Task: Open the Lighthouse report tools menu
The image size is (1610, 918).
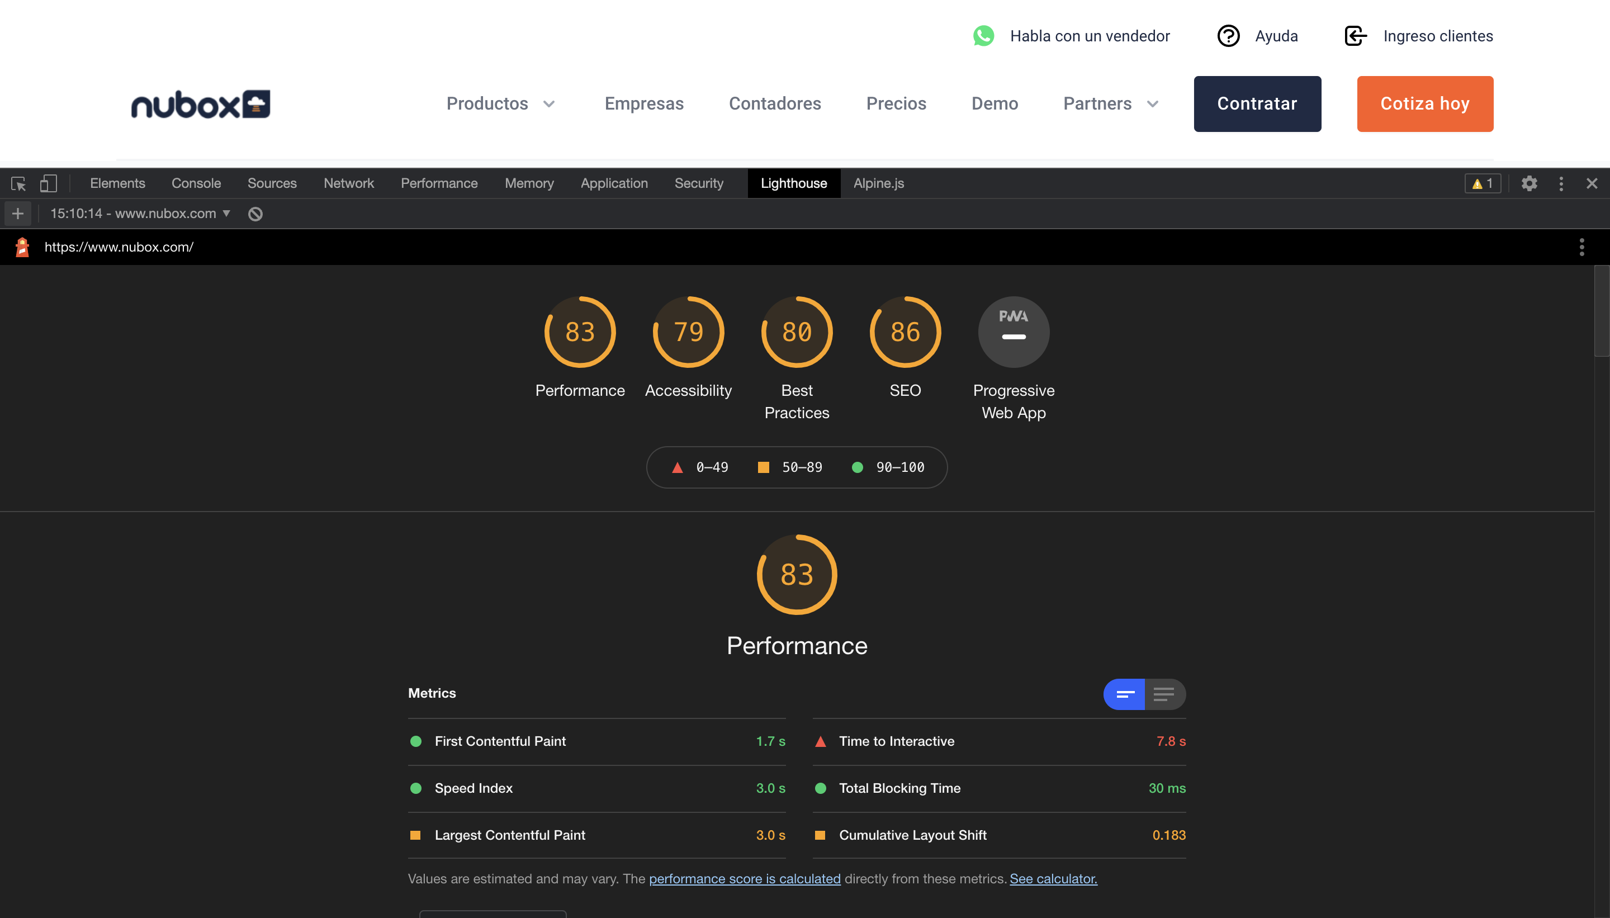Action: tap(1581, 247)
